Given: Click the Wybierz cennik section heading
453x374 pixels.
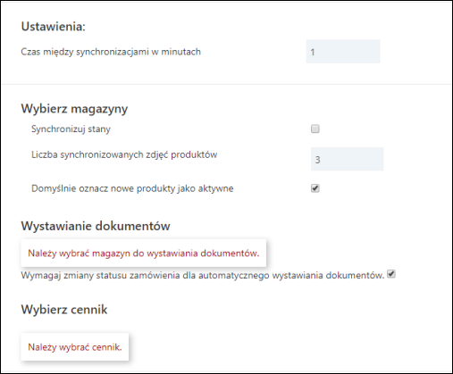Looking at the screenshot, I should (x=64, y=310).
